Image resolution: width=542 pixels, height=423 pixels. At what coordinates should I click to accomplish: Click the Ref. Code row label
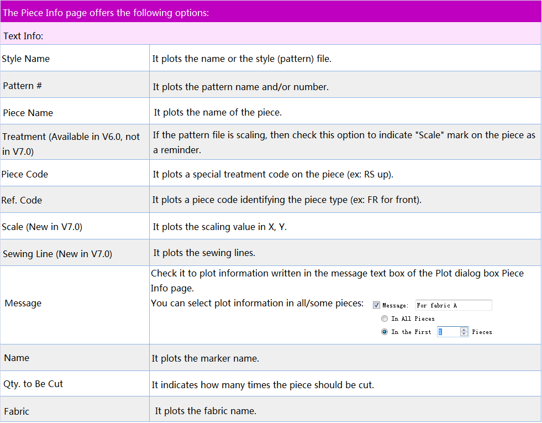pos(22,200)
